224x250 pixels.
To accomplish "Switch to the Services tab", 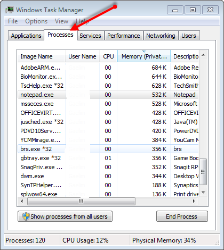I will [x=90, y=36].
